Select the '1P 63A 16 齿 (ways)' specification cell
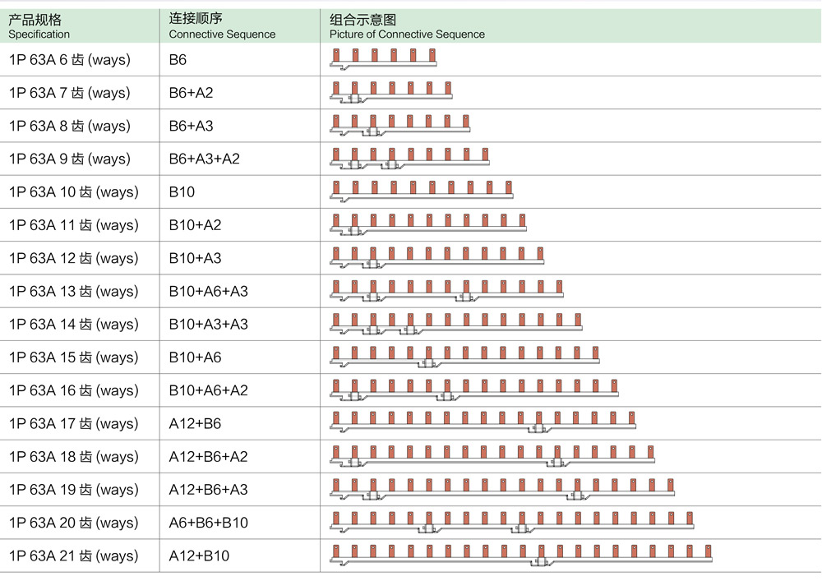This screenshot has width=822, height=581. [80, 390]
